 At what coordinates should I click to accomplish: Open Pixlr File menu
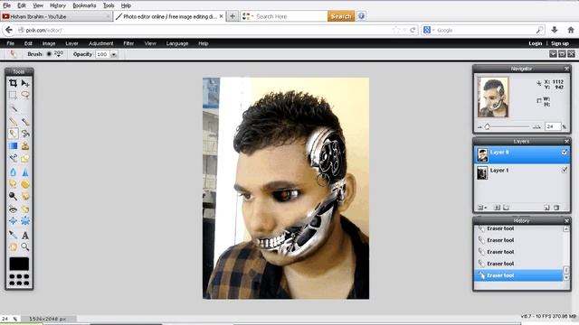click(10, 43)
